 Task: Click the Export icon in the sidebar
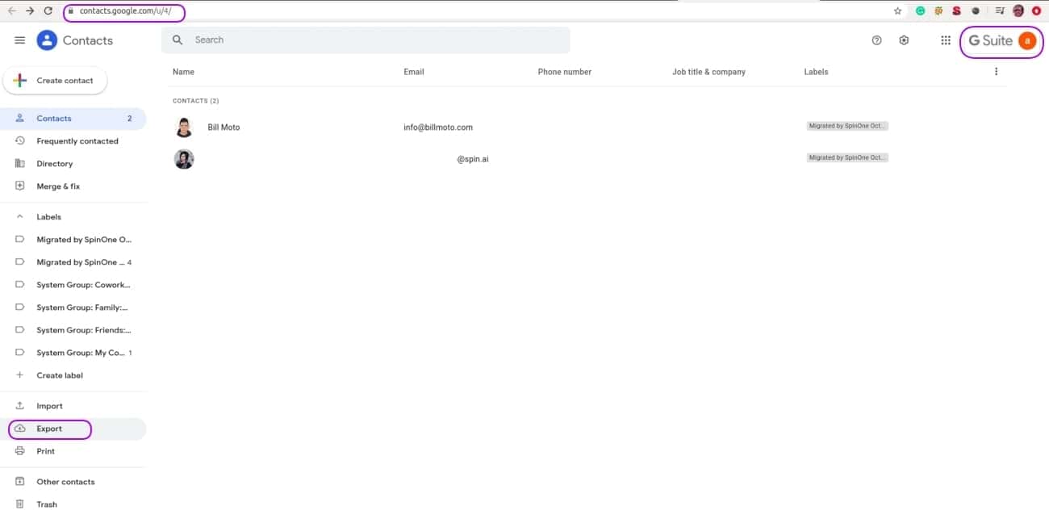point(21,429)
